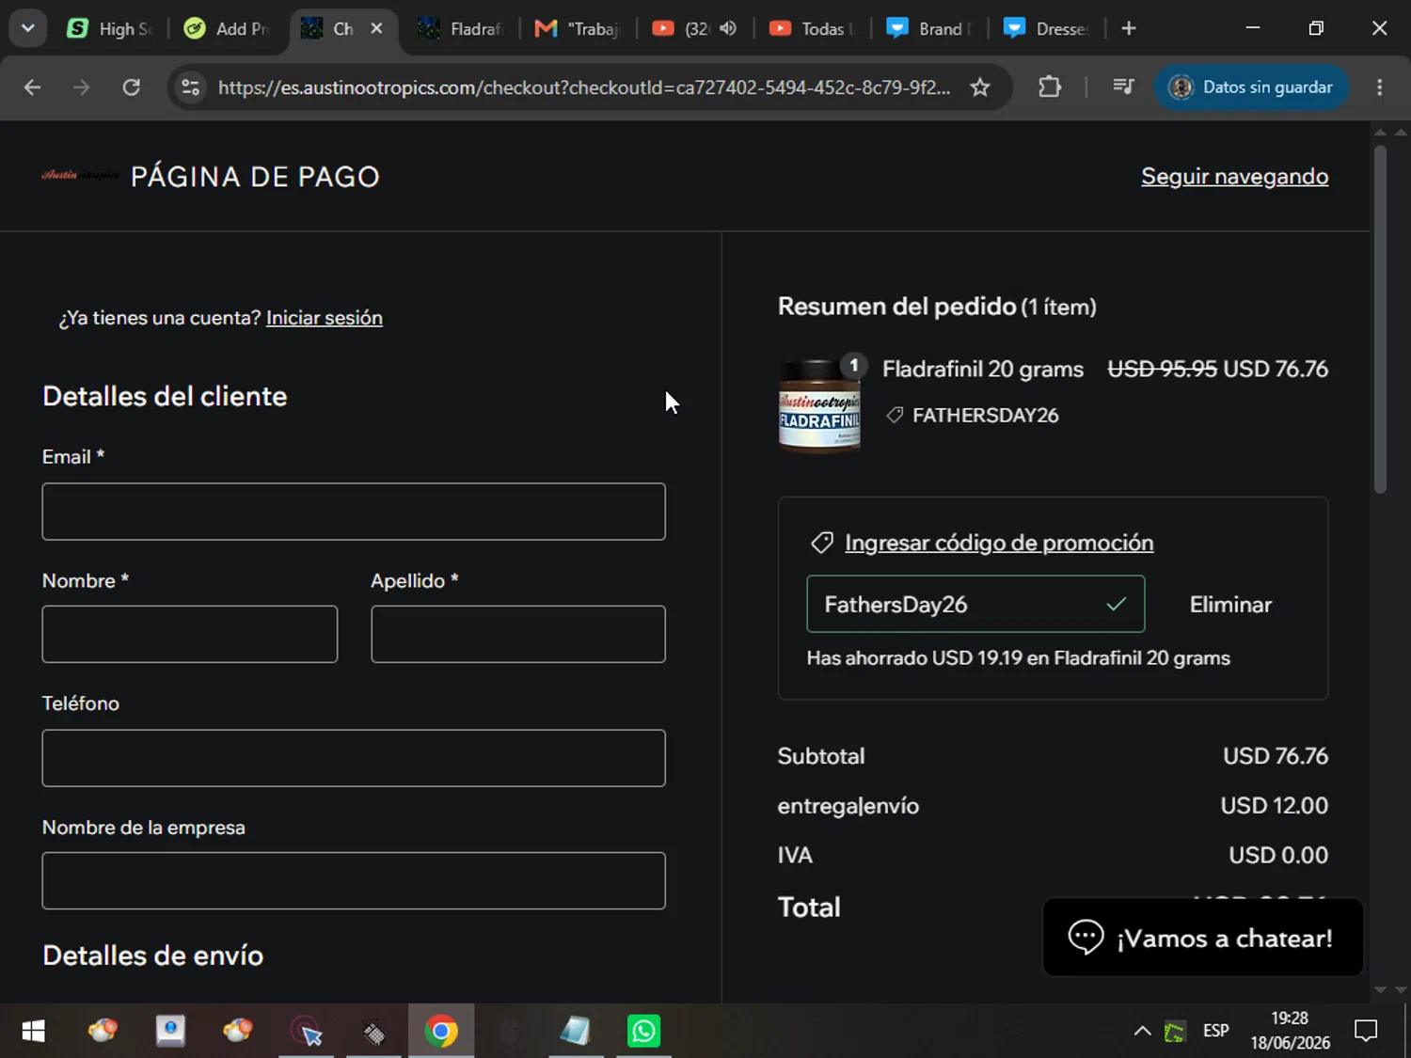Switch to the Add Pr tab
The height and width of the screenshot is (1058, 1411).
point(228,29)
